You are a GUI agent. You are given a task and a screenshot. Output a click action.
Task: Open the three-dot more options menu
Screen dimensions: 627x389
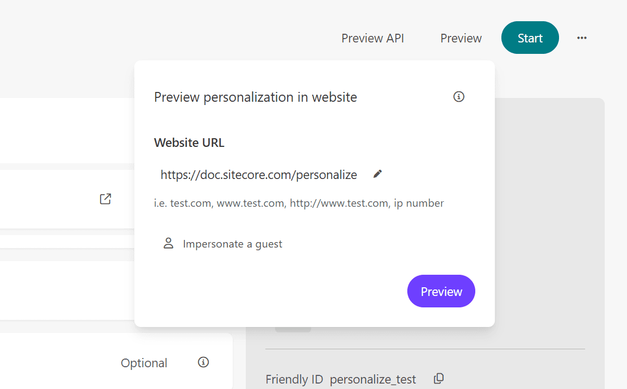582,38
